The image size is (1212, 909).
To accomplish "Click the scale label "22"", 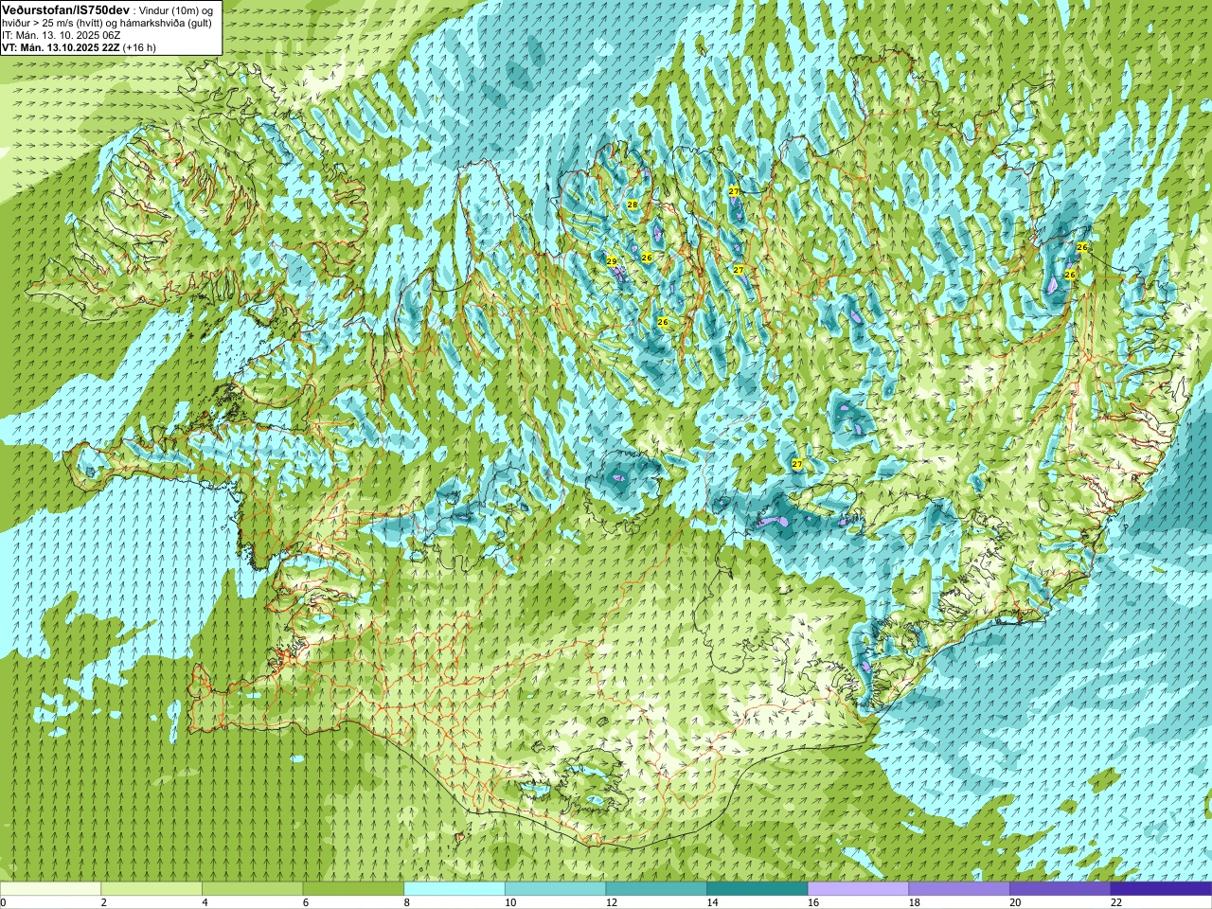I will tap(1116, 902).
